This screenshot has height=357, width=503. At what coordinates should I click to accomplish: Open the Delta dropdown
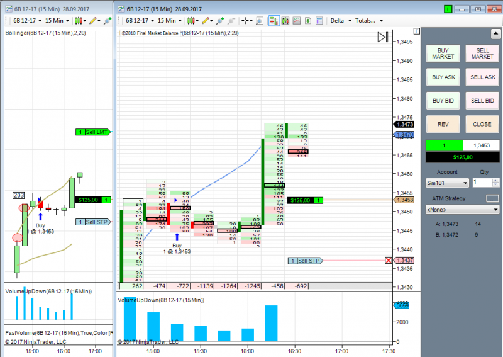(x=341, y=21)
